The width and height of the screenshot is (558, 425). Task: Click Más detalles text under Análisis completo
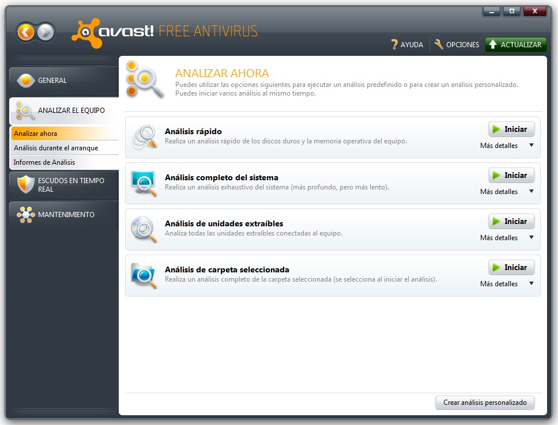(x=499, y=192)
